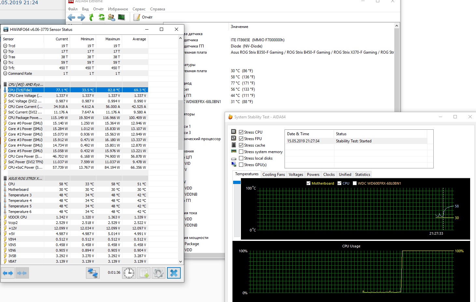Enable the Stress GPU(s) checkbox
The height and width of the screenshot is (302, 476).
click(x=241, y=165)
